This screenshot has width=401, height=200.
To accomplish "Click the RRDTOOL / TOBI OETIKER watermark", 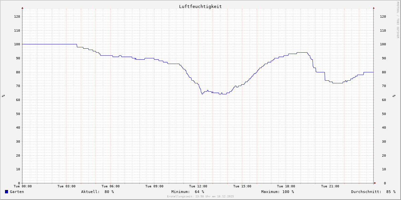I will [398, 20].
